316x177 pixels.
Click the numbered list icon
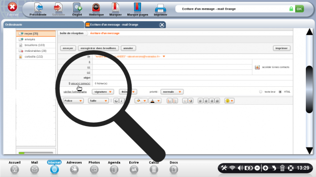tap(169, 101)
